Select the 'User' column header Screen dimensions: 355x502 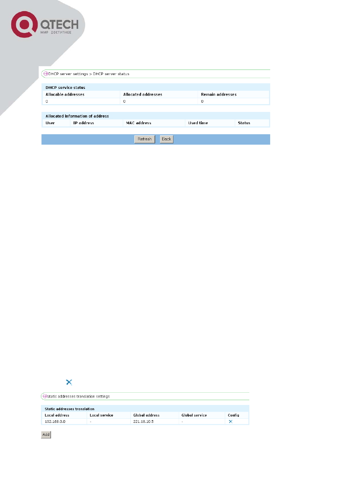click(50, 123)
